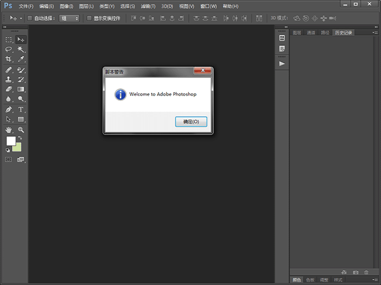This screenshot has width=381, height=285.
Task: Select the Path Selection tool
Action: 8,119
